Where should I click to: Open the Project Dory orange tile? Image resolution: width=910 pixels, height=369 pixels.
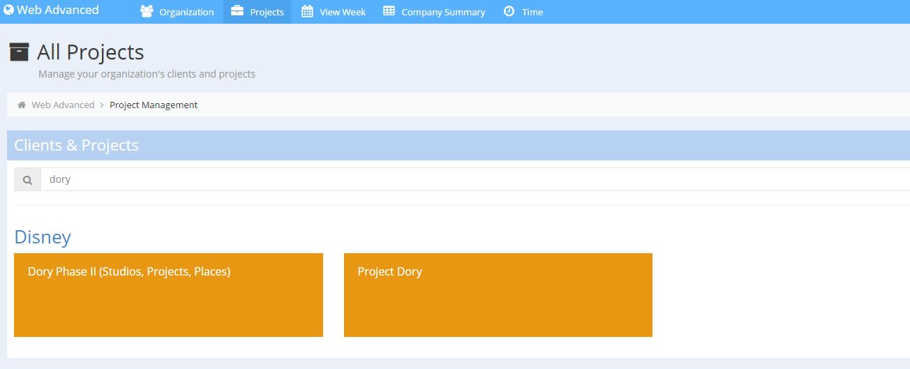click(x=498, y=295)
